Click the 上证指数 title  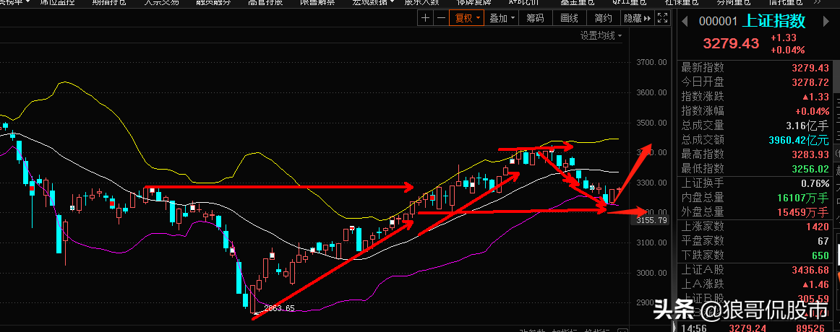tap(773, 22)
